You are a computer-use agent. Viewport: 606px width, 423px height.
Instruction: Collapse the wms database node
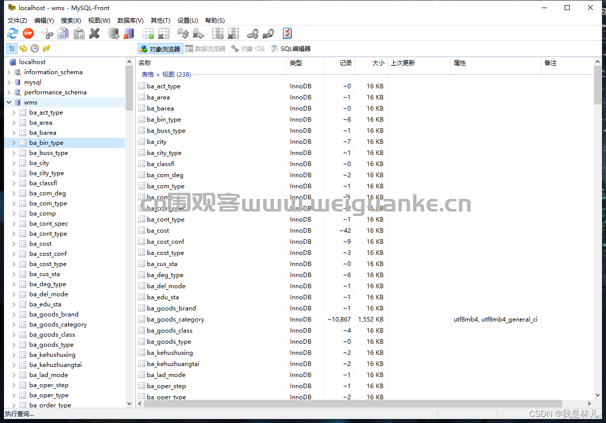(x=9, y=102)
